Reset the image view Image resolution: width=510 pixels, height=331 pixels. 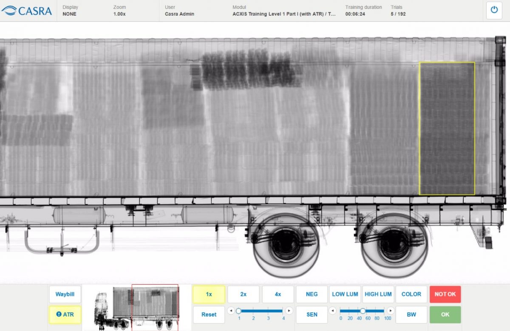click(x=209, y=314)
